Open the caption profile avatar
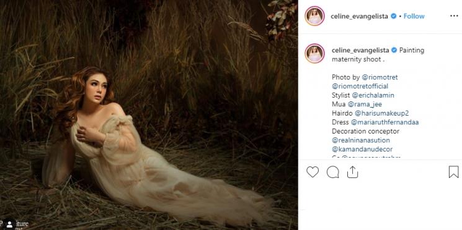 tap(314, 53)
